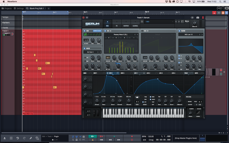Click the return to start transport button
The image size is (229, 143).
(x=101, y=140)
